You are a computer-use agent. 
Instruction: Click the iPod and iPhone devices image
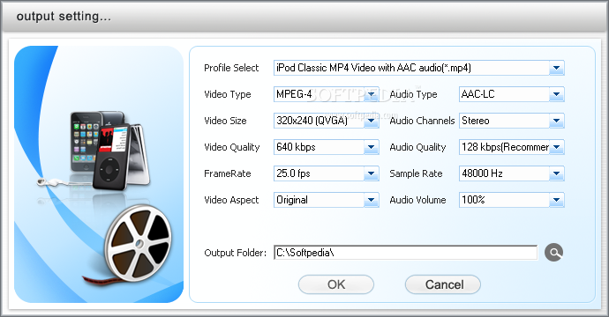(110, 151)
